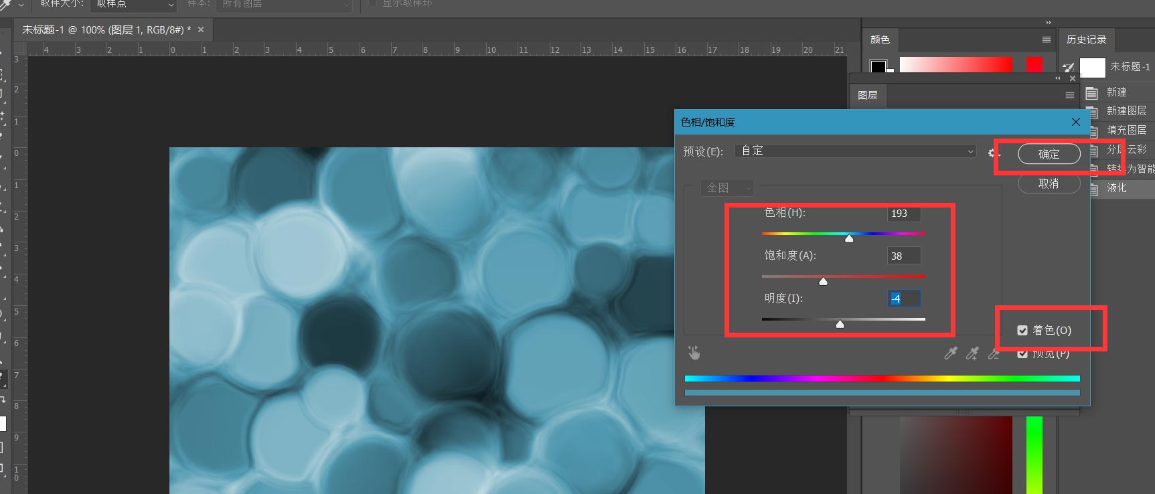Toggle the 着色(O) colorize checkbox
The height and width of the screenshot is (494, 1155).
[x=1022, y=330]
